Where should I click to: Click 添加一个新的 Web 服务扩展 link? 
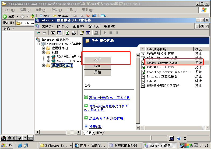point(109,98)
